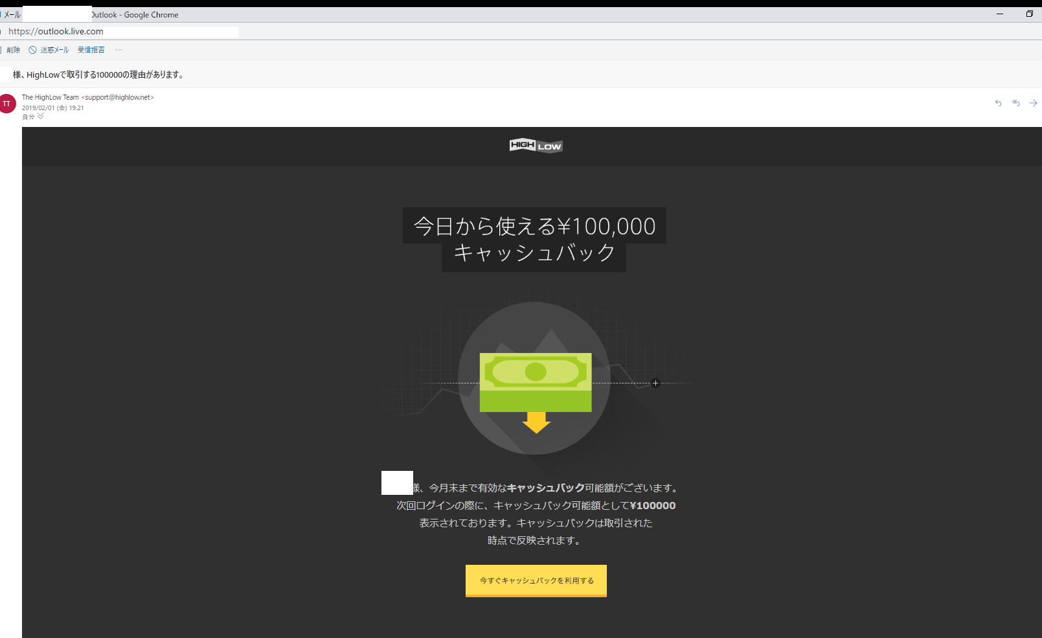Click the green cash banknote illustration
This screenshot has height=638, width=1042.
pos(536,382)
